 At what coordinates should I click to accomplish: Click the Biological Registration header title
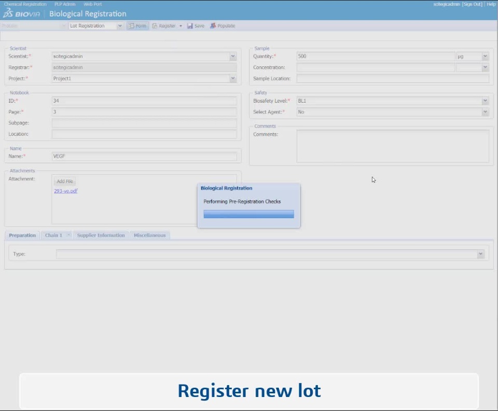tap(88, 13)
